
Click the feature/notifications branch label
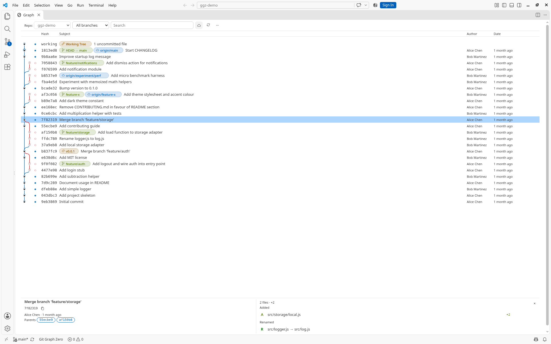[x=81, y=63]
